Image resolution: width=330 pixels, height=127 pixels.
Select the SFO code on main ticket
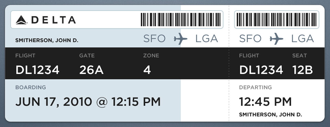click(154, 39)
